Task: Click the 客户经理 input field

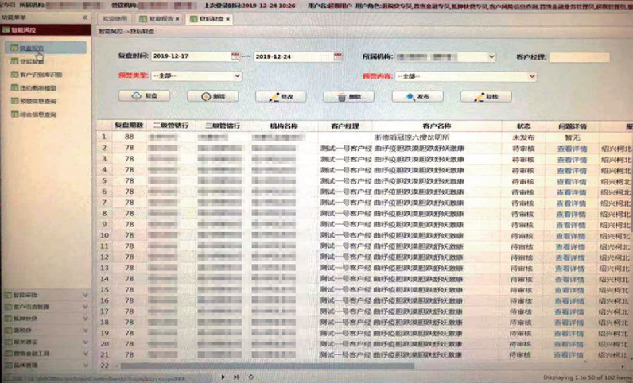Action: point(579,57)
